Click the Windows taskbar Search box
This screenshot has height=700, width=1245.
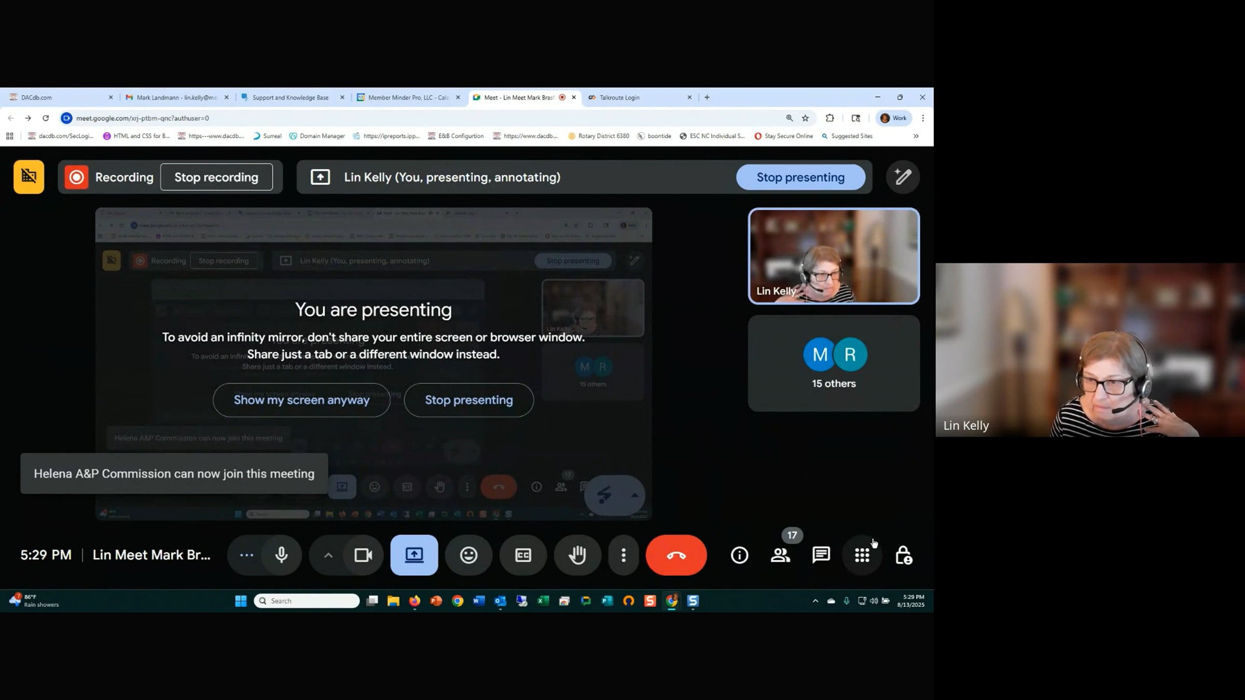(x=307, y=600)
